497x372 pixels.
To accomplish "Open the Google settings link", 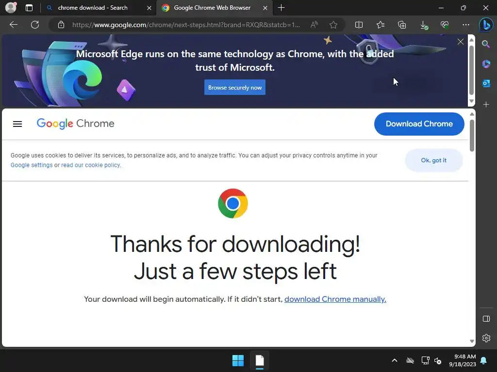I will (x=32, y=165).
